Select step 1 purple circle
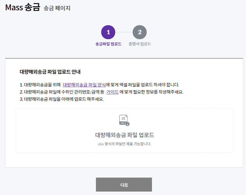 [108, 32]
